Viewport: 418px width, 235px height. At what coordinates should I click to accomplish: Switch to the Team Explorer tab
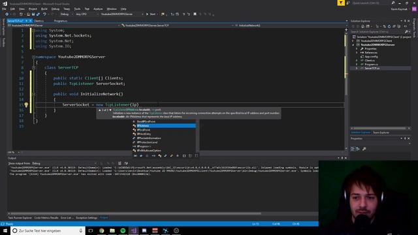[x=381, y=133]
